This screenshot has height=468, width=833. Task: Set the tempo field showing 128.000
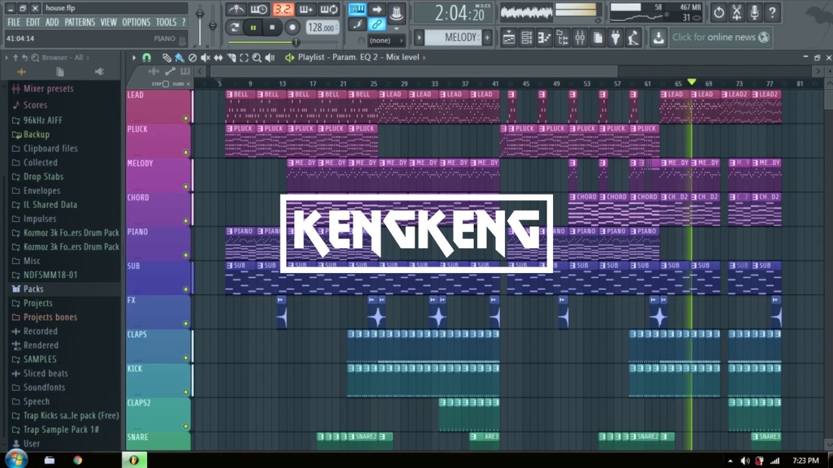pos(321,27)
